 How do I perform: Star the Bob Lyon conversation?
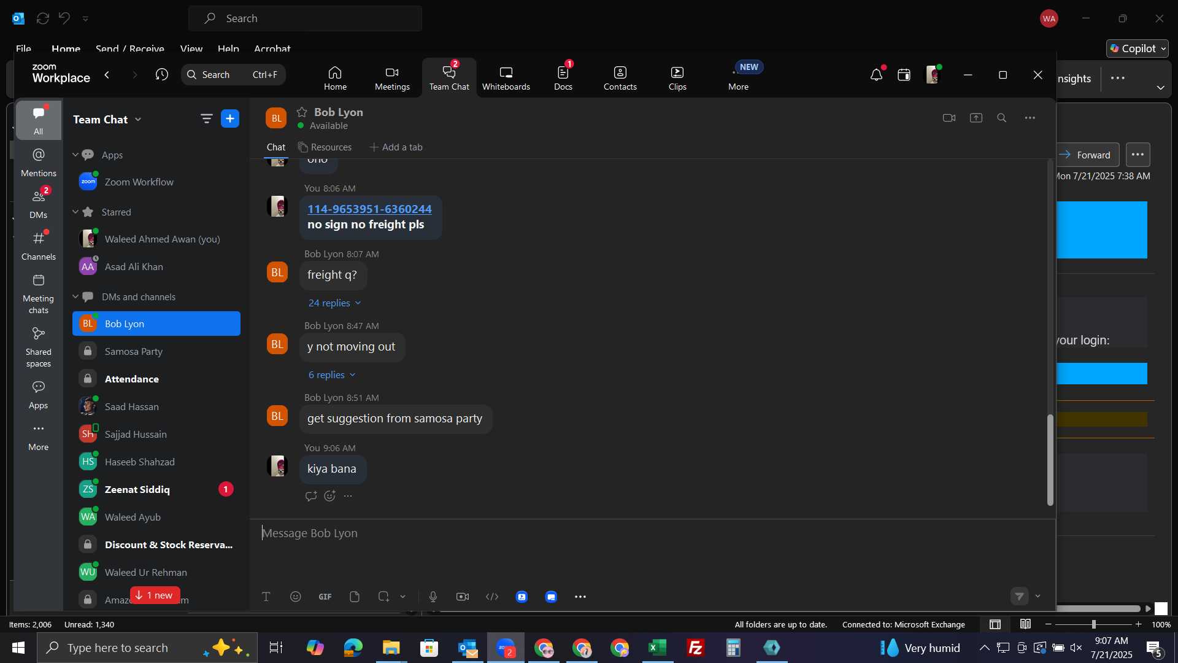(x=302, y=112)
